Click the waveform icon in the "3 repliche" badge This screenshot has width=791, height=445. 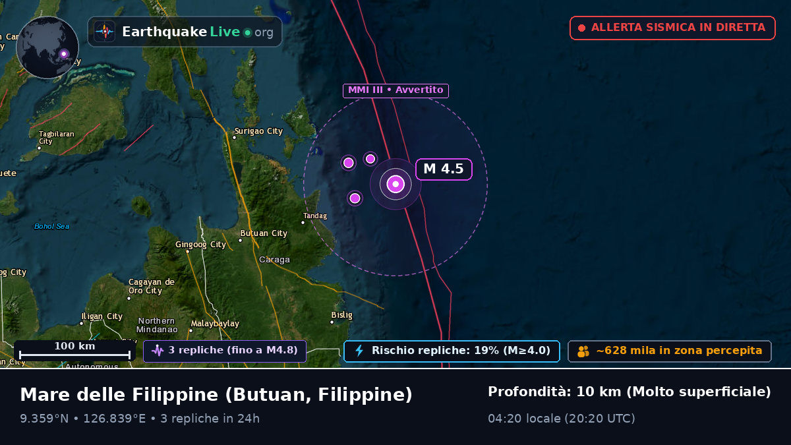157,351
